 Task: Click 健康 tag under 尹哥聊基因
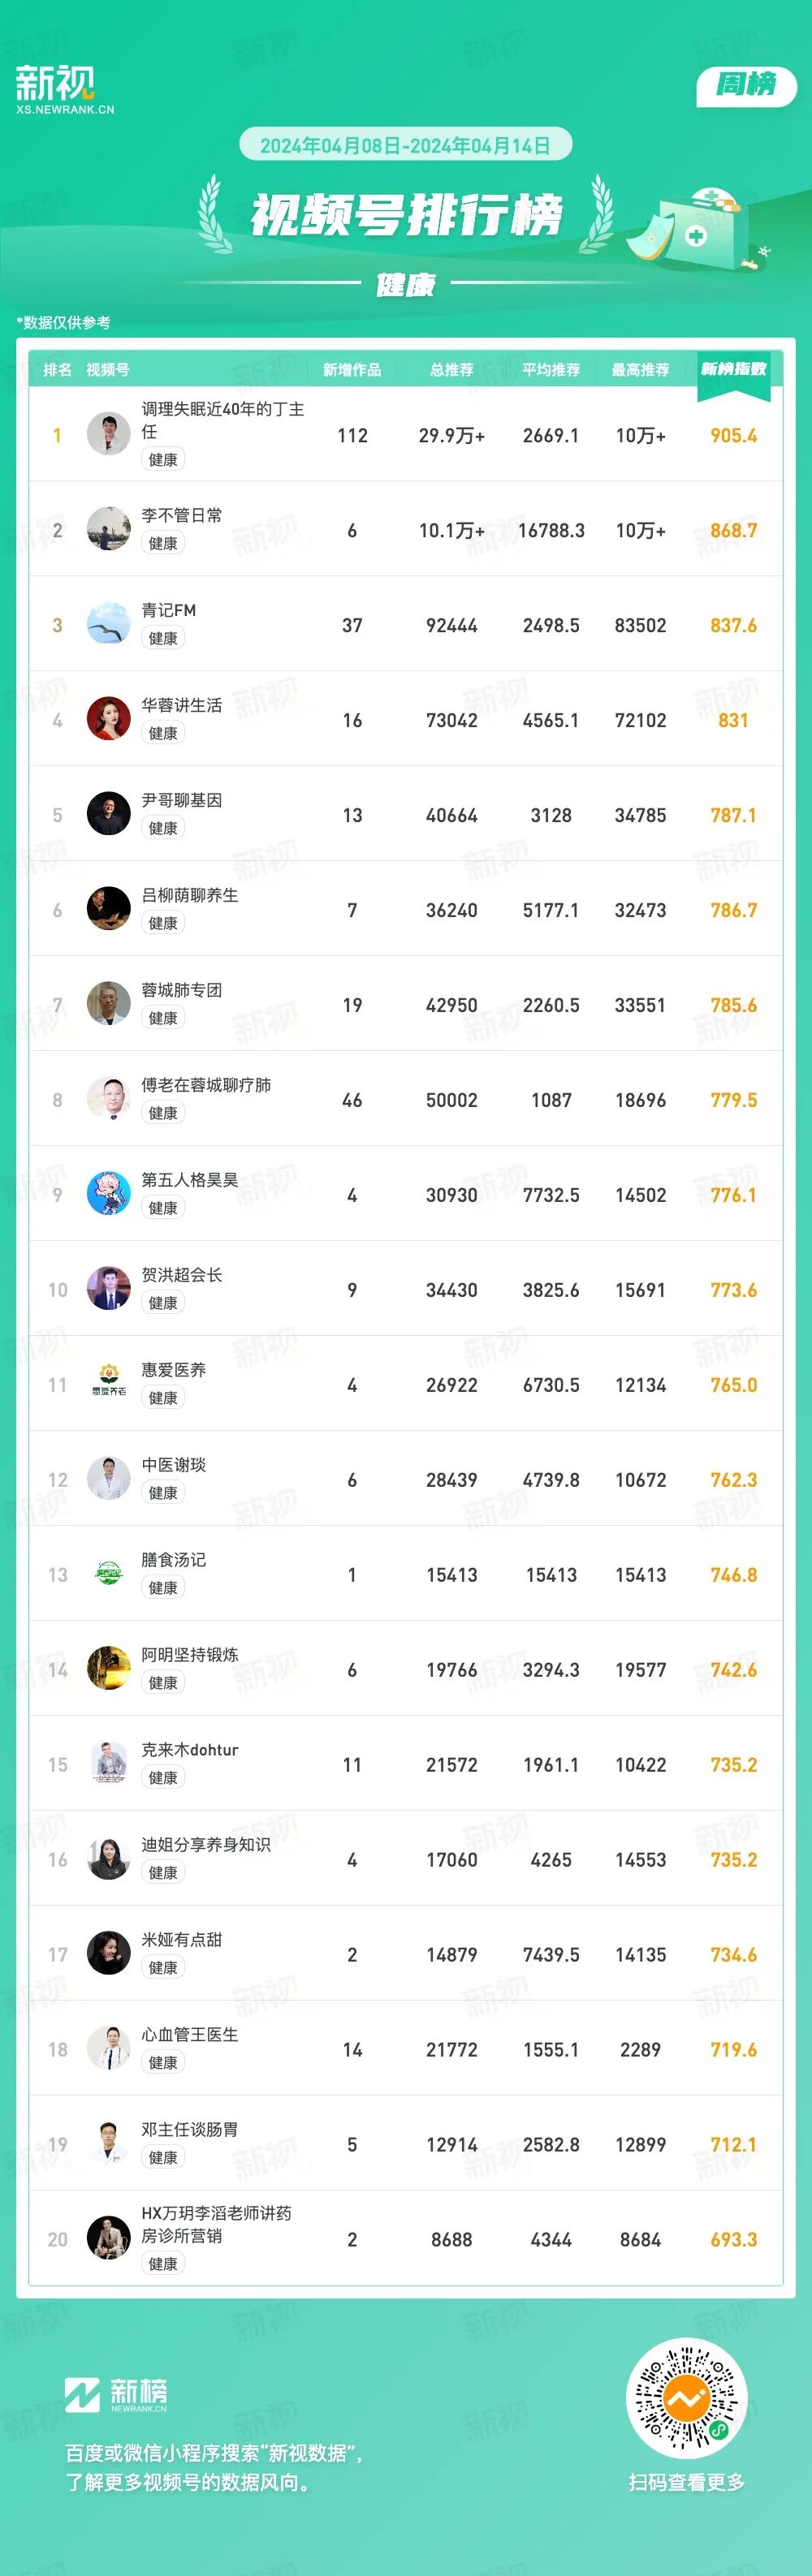tap(163, 828)
